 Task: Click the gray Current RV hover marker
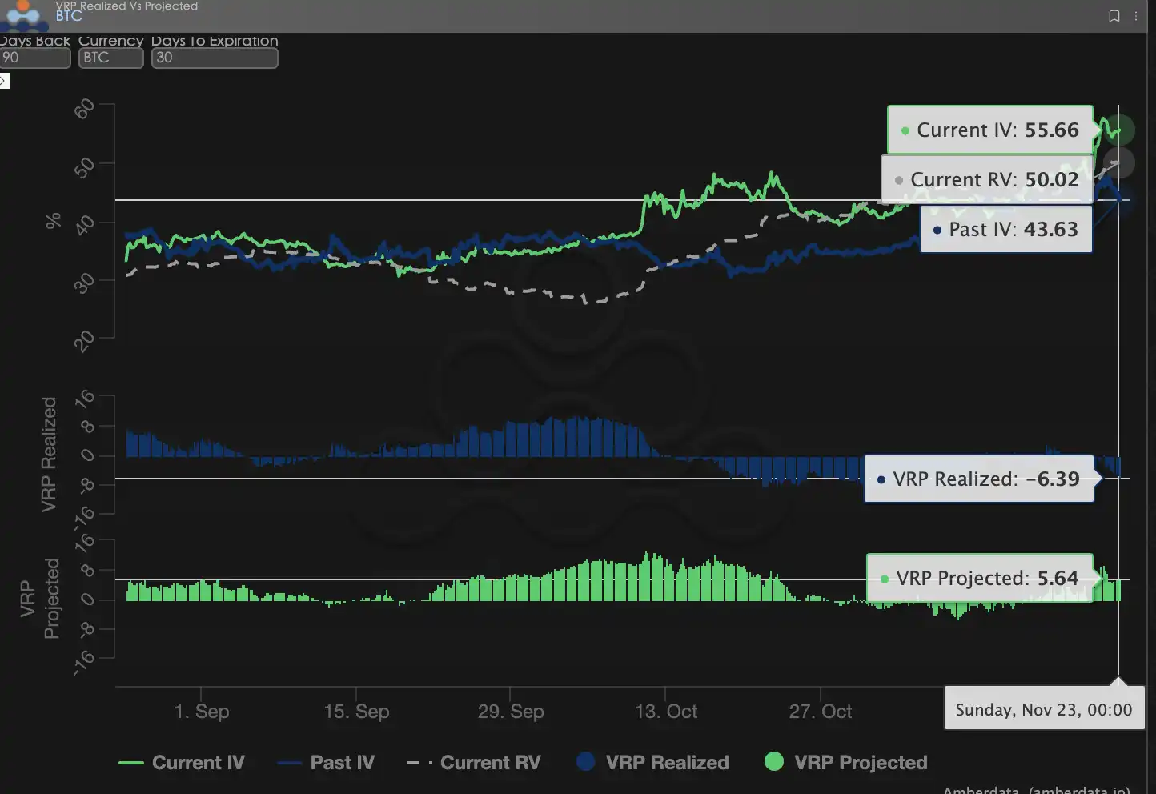click(1118, 163)
